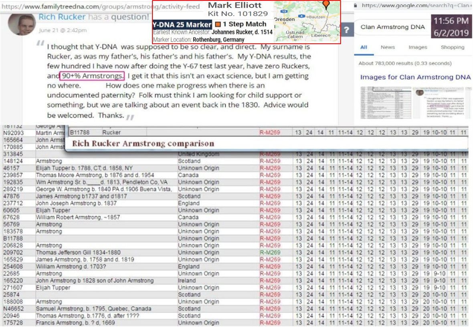Click the Google search padlock icon
Viewport: 473px width, 327px height.
click(356, 6)
